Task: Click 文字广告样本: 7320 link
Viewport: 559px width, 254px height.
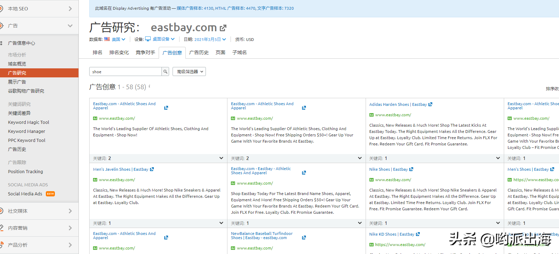Action: coord(275,8)
